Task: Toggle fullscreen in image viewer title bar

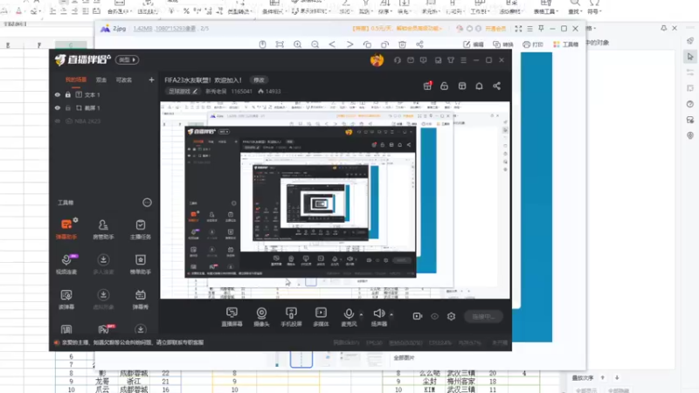Action: tap(518, 29)
